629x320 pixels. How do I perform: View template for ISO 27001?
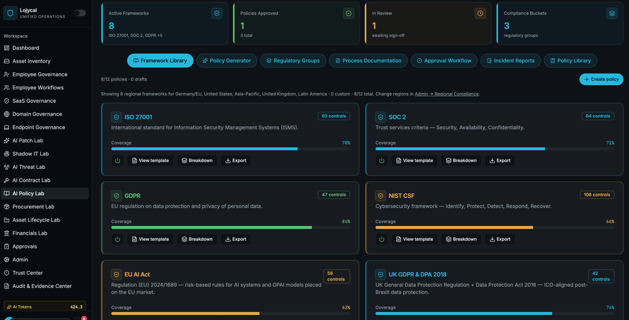coord(150,161)
